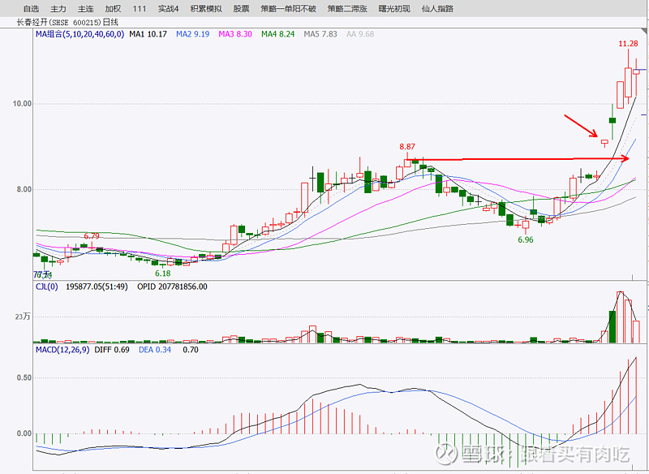Click the tallest volume bar
This screenshot has width=649, height=474.
[x=620, y=317]
